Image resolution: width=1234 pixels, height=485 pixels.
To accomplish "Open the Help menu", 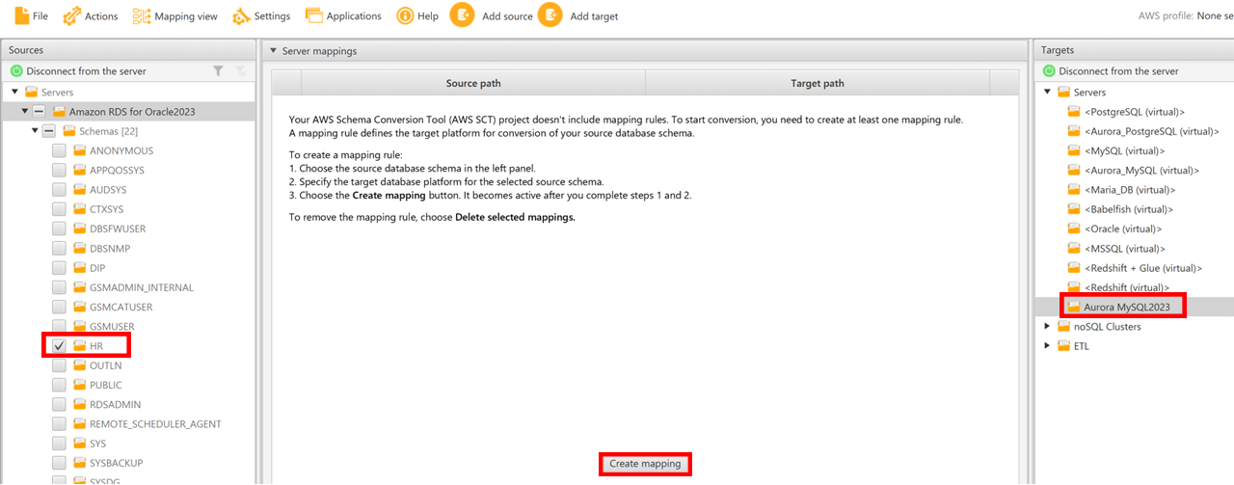I will [417, 15].
